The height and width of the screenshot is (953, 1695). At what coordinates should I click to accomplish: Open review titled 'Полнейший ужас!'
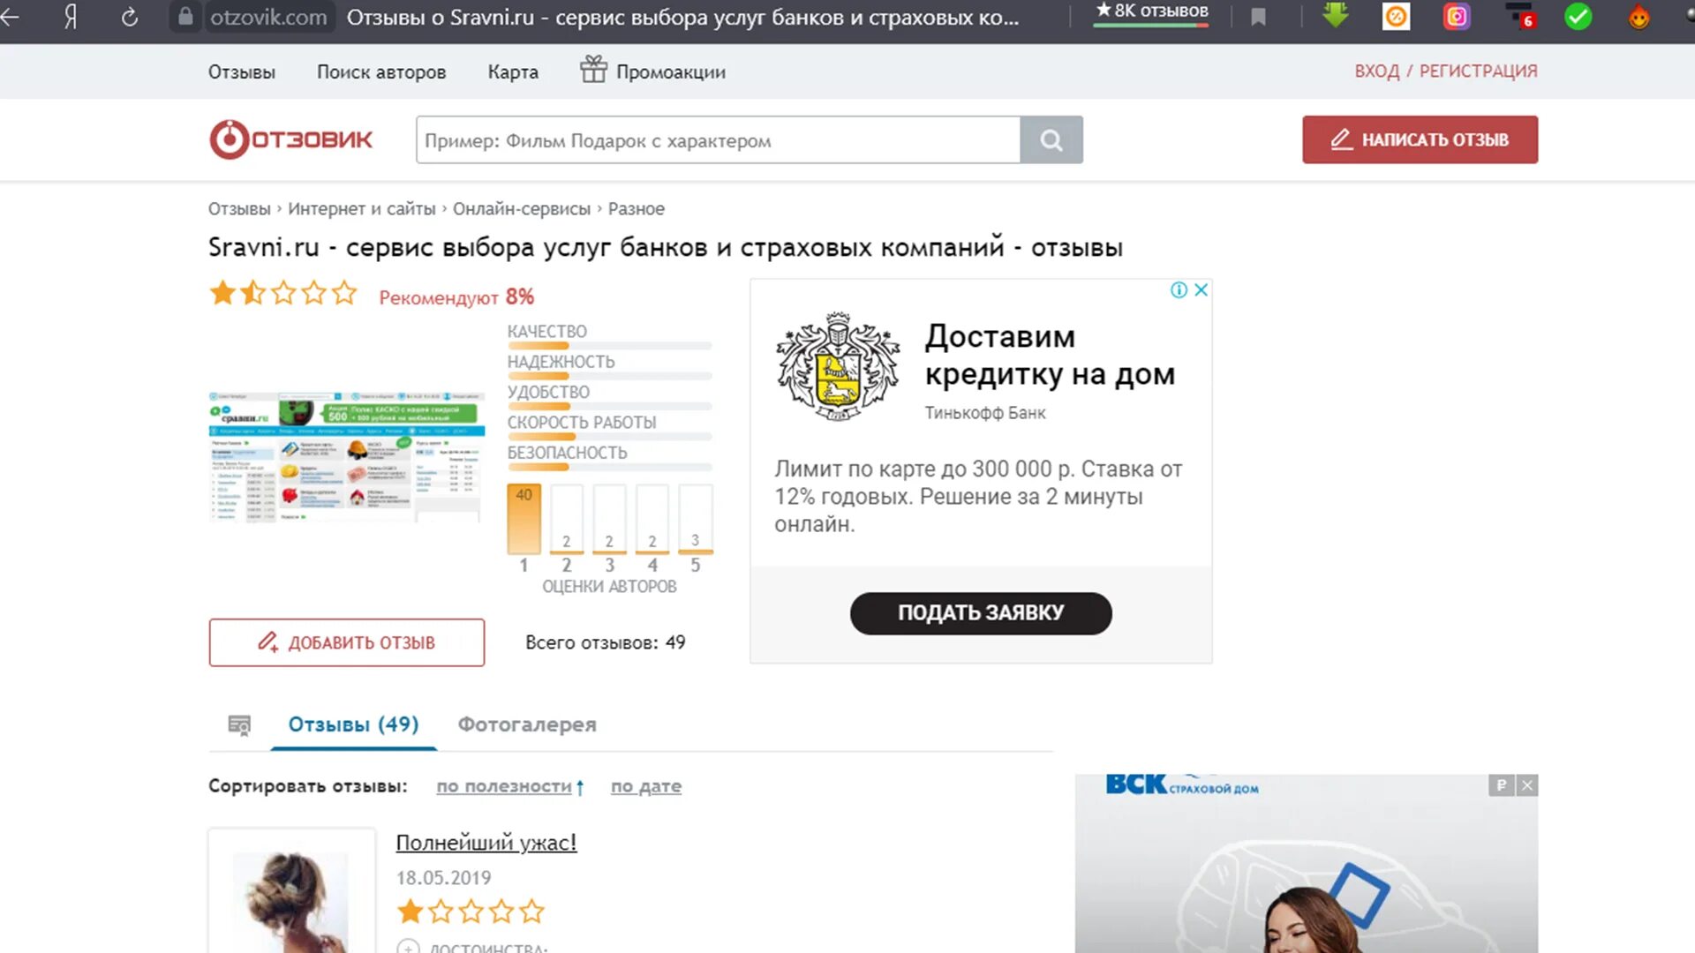pos(486,843)
